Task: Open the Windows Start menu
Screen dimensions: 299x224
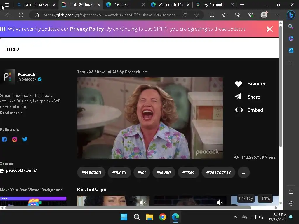Action: [124, 217]
